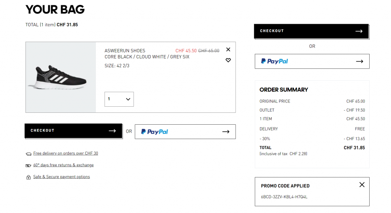Click the arrow on the PayPal button below the bag item
The width and height of the screenshot is (391, 213).
(226, 132)
